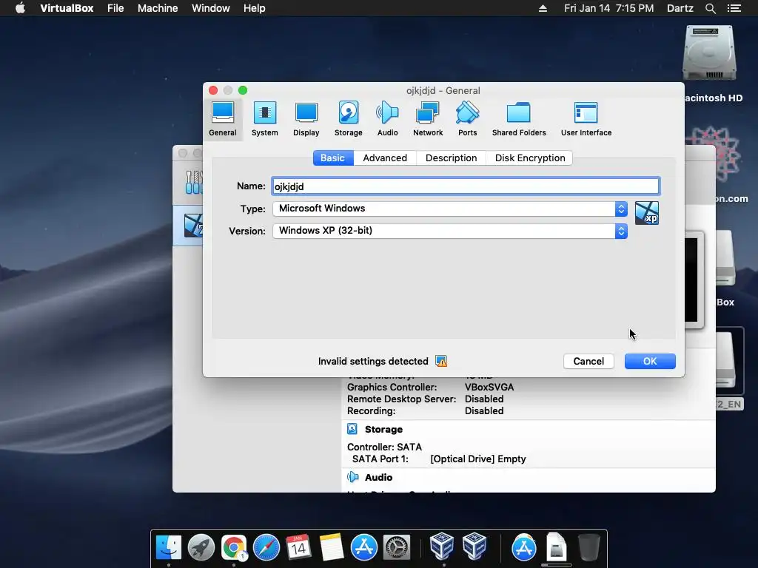Click the Dartz user name in menu bar
The width and height of the screenshot is (758, 568).
point(680,8)
